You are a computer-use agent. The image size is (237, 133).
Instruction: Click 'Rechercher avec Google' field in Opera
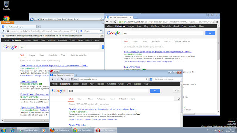pyautogui.click(x=166, y=79)
